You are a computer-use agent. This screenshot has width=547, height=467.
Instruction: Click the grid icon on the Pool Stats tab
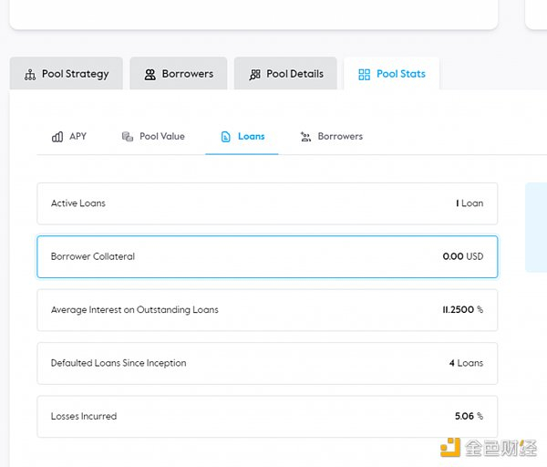365,74
